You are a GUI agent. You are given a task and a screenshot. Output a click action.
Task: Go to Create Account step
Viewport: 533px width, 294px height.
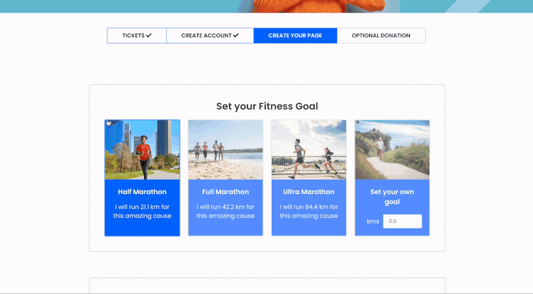tap(210, 36)
